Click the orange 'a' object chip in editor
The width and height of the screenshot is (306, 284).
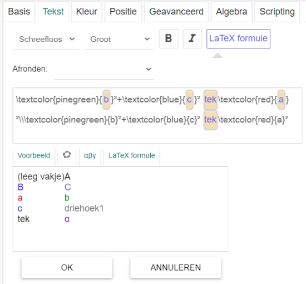point(281,100)
